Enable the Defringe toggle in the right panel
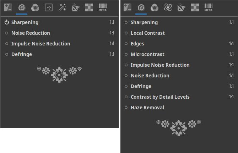Viewport: 238px width, 153px height. [x=126, y=86]
